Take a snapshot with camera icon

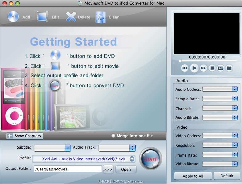(x=220, y=68)
